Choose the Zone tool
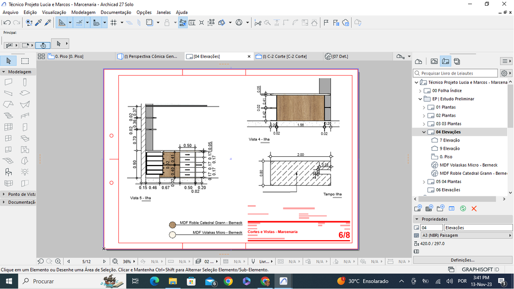Image resolution: width=514 pixels, height=289 pixels. coord(25,150)
